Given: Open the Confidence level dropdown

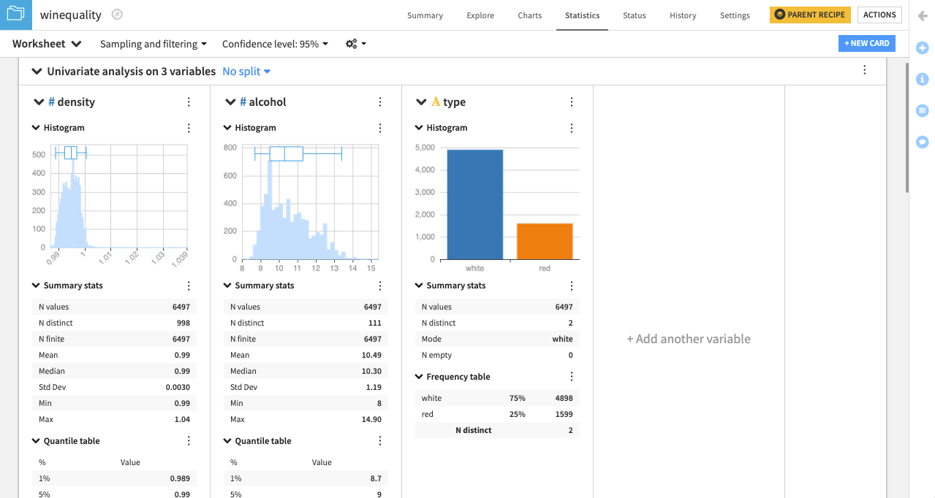Looking at the screenshot, I should tap(275, 43).
